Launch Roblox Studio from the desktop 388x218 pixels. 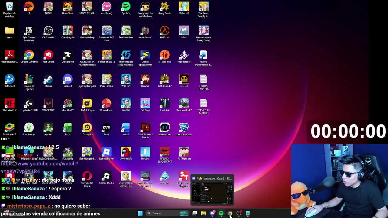click(106, 178)
